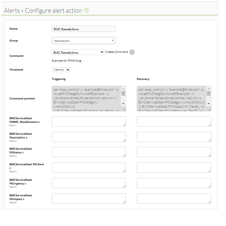This screenshot has width=226, height=226.
Task: Click the Triggering command preview down scroll arrow
Action: pos(123,103)
